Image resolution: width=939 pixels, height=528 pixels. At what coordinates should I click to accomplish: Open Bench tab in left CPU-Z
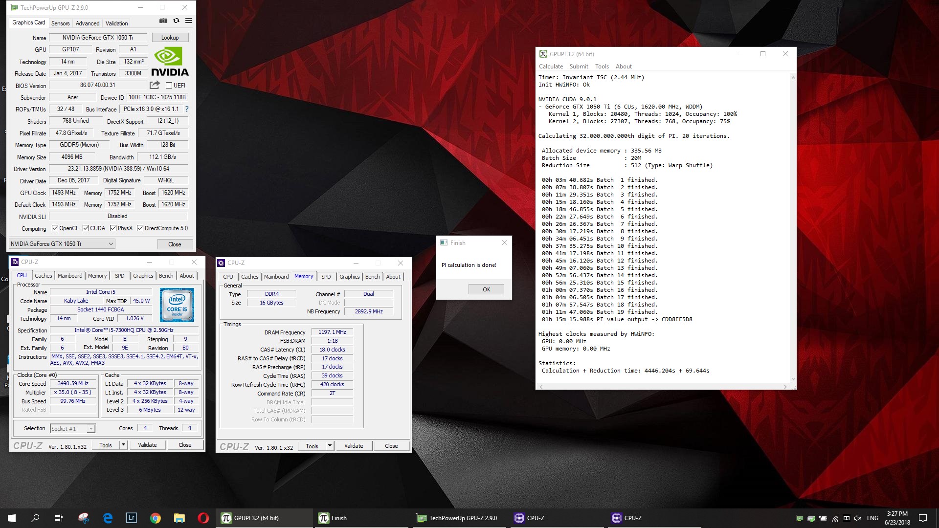coord(166,276)
